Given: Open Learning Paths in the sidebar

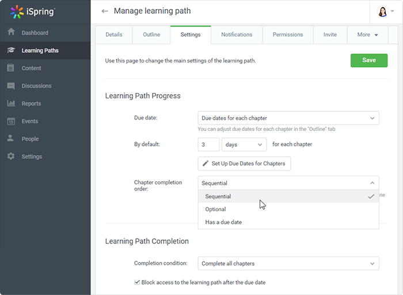Looking at the screenshot, I should click(45, 51).
